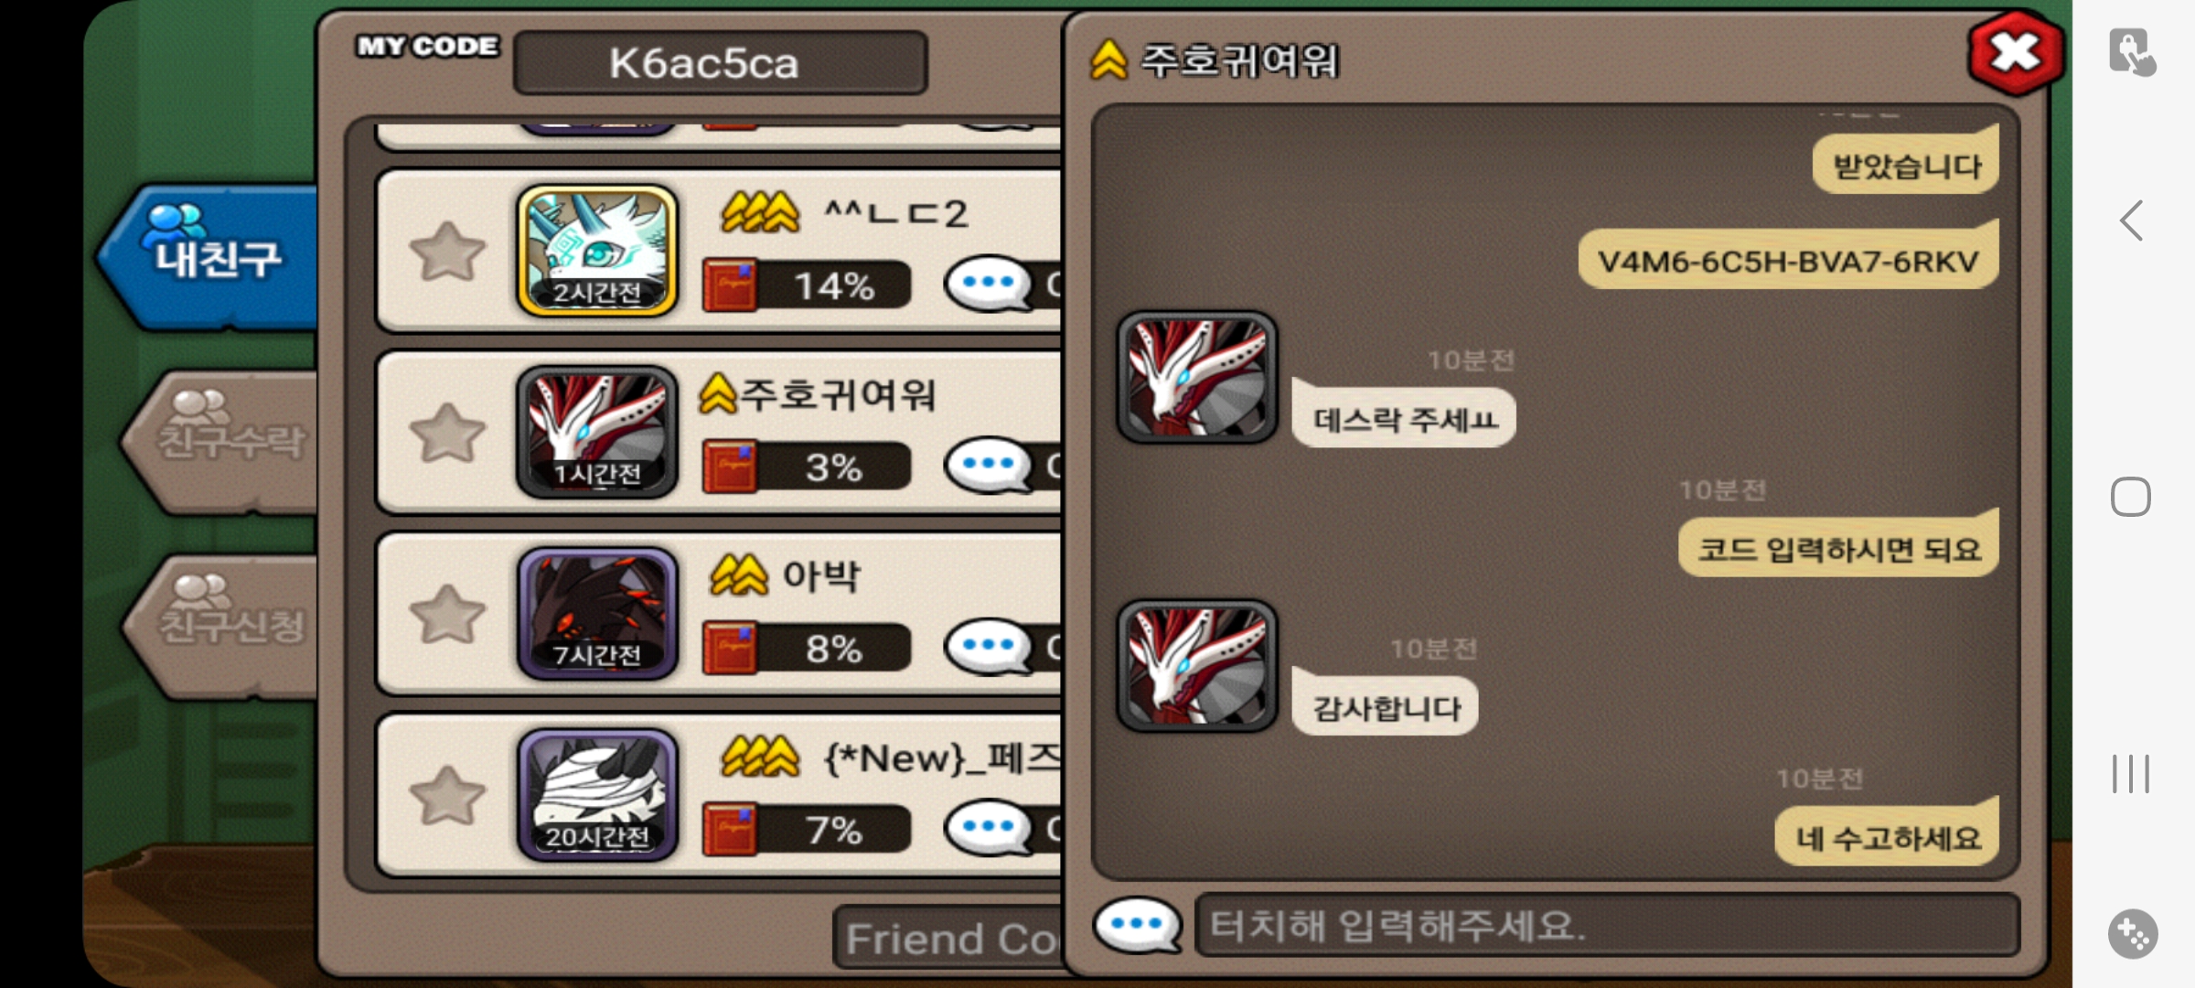This screenshot has height=988, width=2195.
Task: Toggle favorite star for 주호귀여워 friend
Action: pos(447,432)
